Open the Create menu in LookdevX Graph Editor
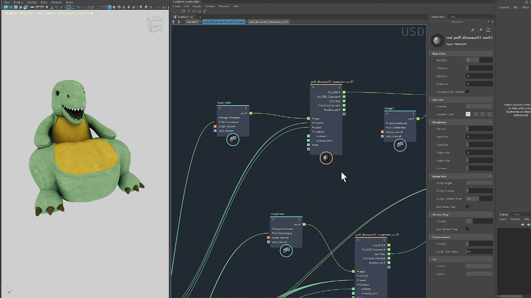 pyautogui.click(x=176, y=6)
